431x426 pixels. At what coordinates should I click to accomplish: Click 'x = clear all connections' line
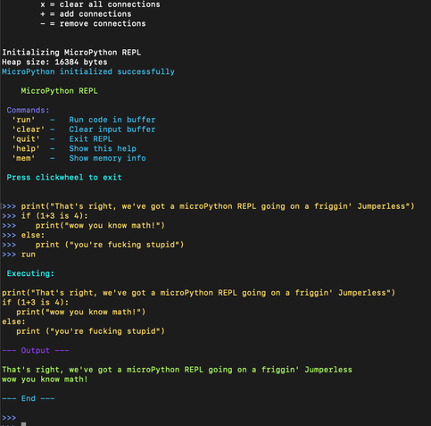[x=100, y=4]
